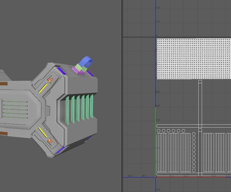The height and width of the screenshot is (192, 231).
Task: Select the lower orange light on the panel
Action: pos(50,141)
